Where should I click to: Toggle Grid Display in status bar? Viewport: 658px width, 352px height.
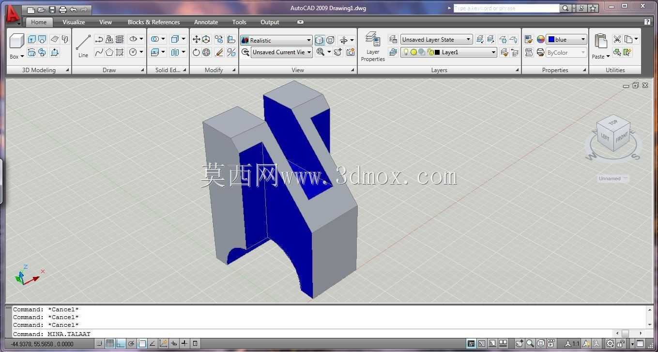pyautogui.click(x=109, y=344)
